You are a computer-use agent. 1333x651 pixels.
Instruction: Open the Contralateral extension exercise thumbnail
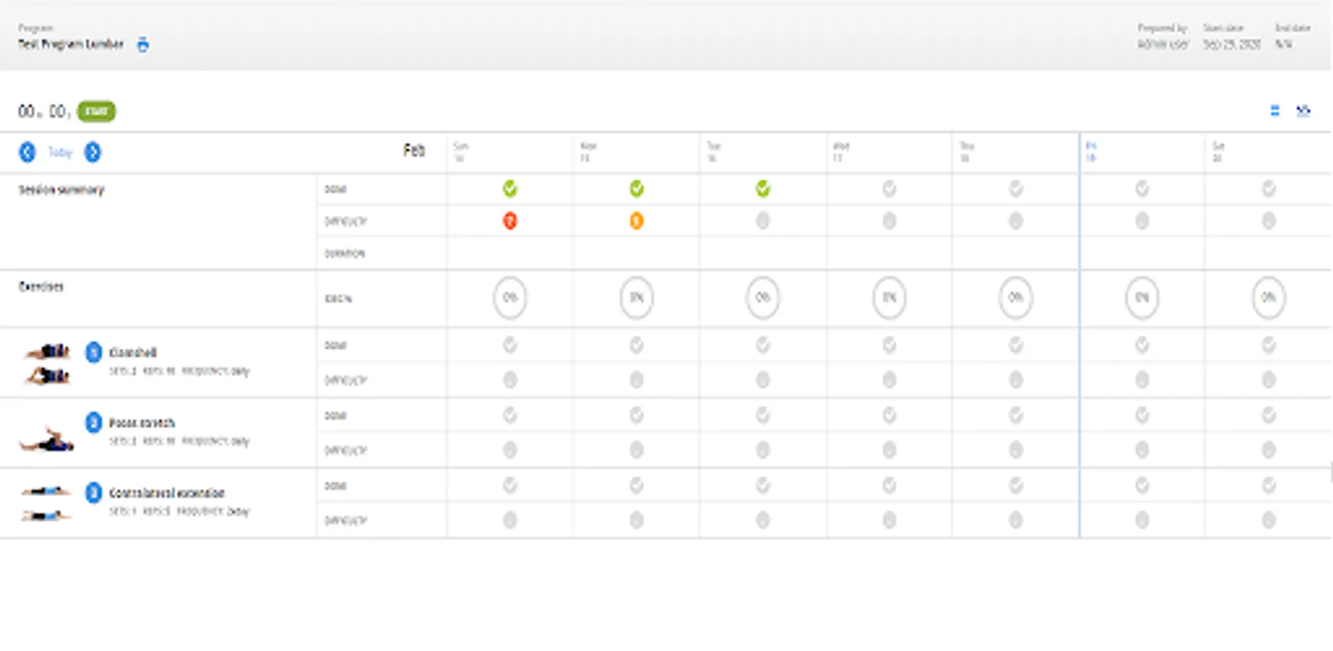pyautogui.click(x=46, y=503)
